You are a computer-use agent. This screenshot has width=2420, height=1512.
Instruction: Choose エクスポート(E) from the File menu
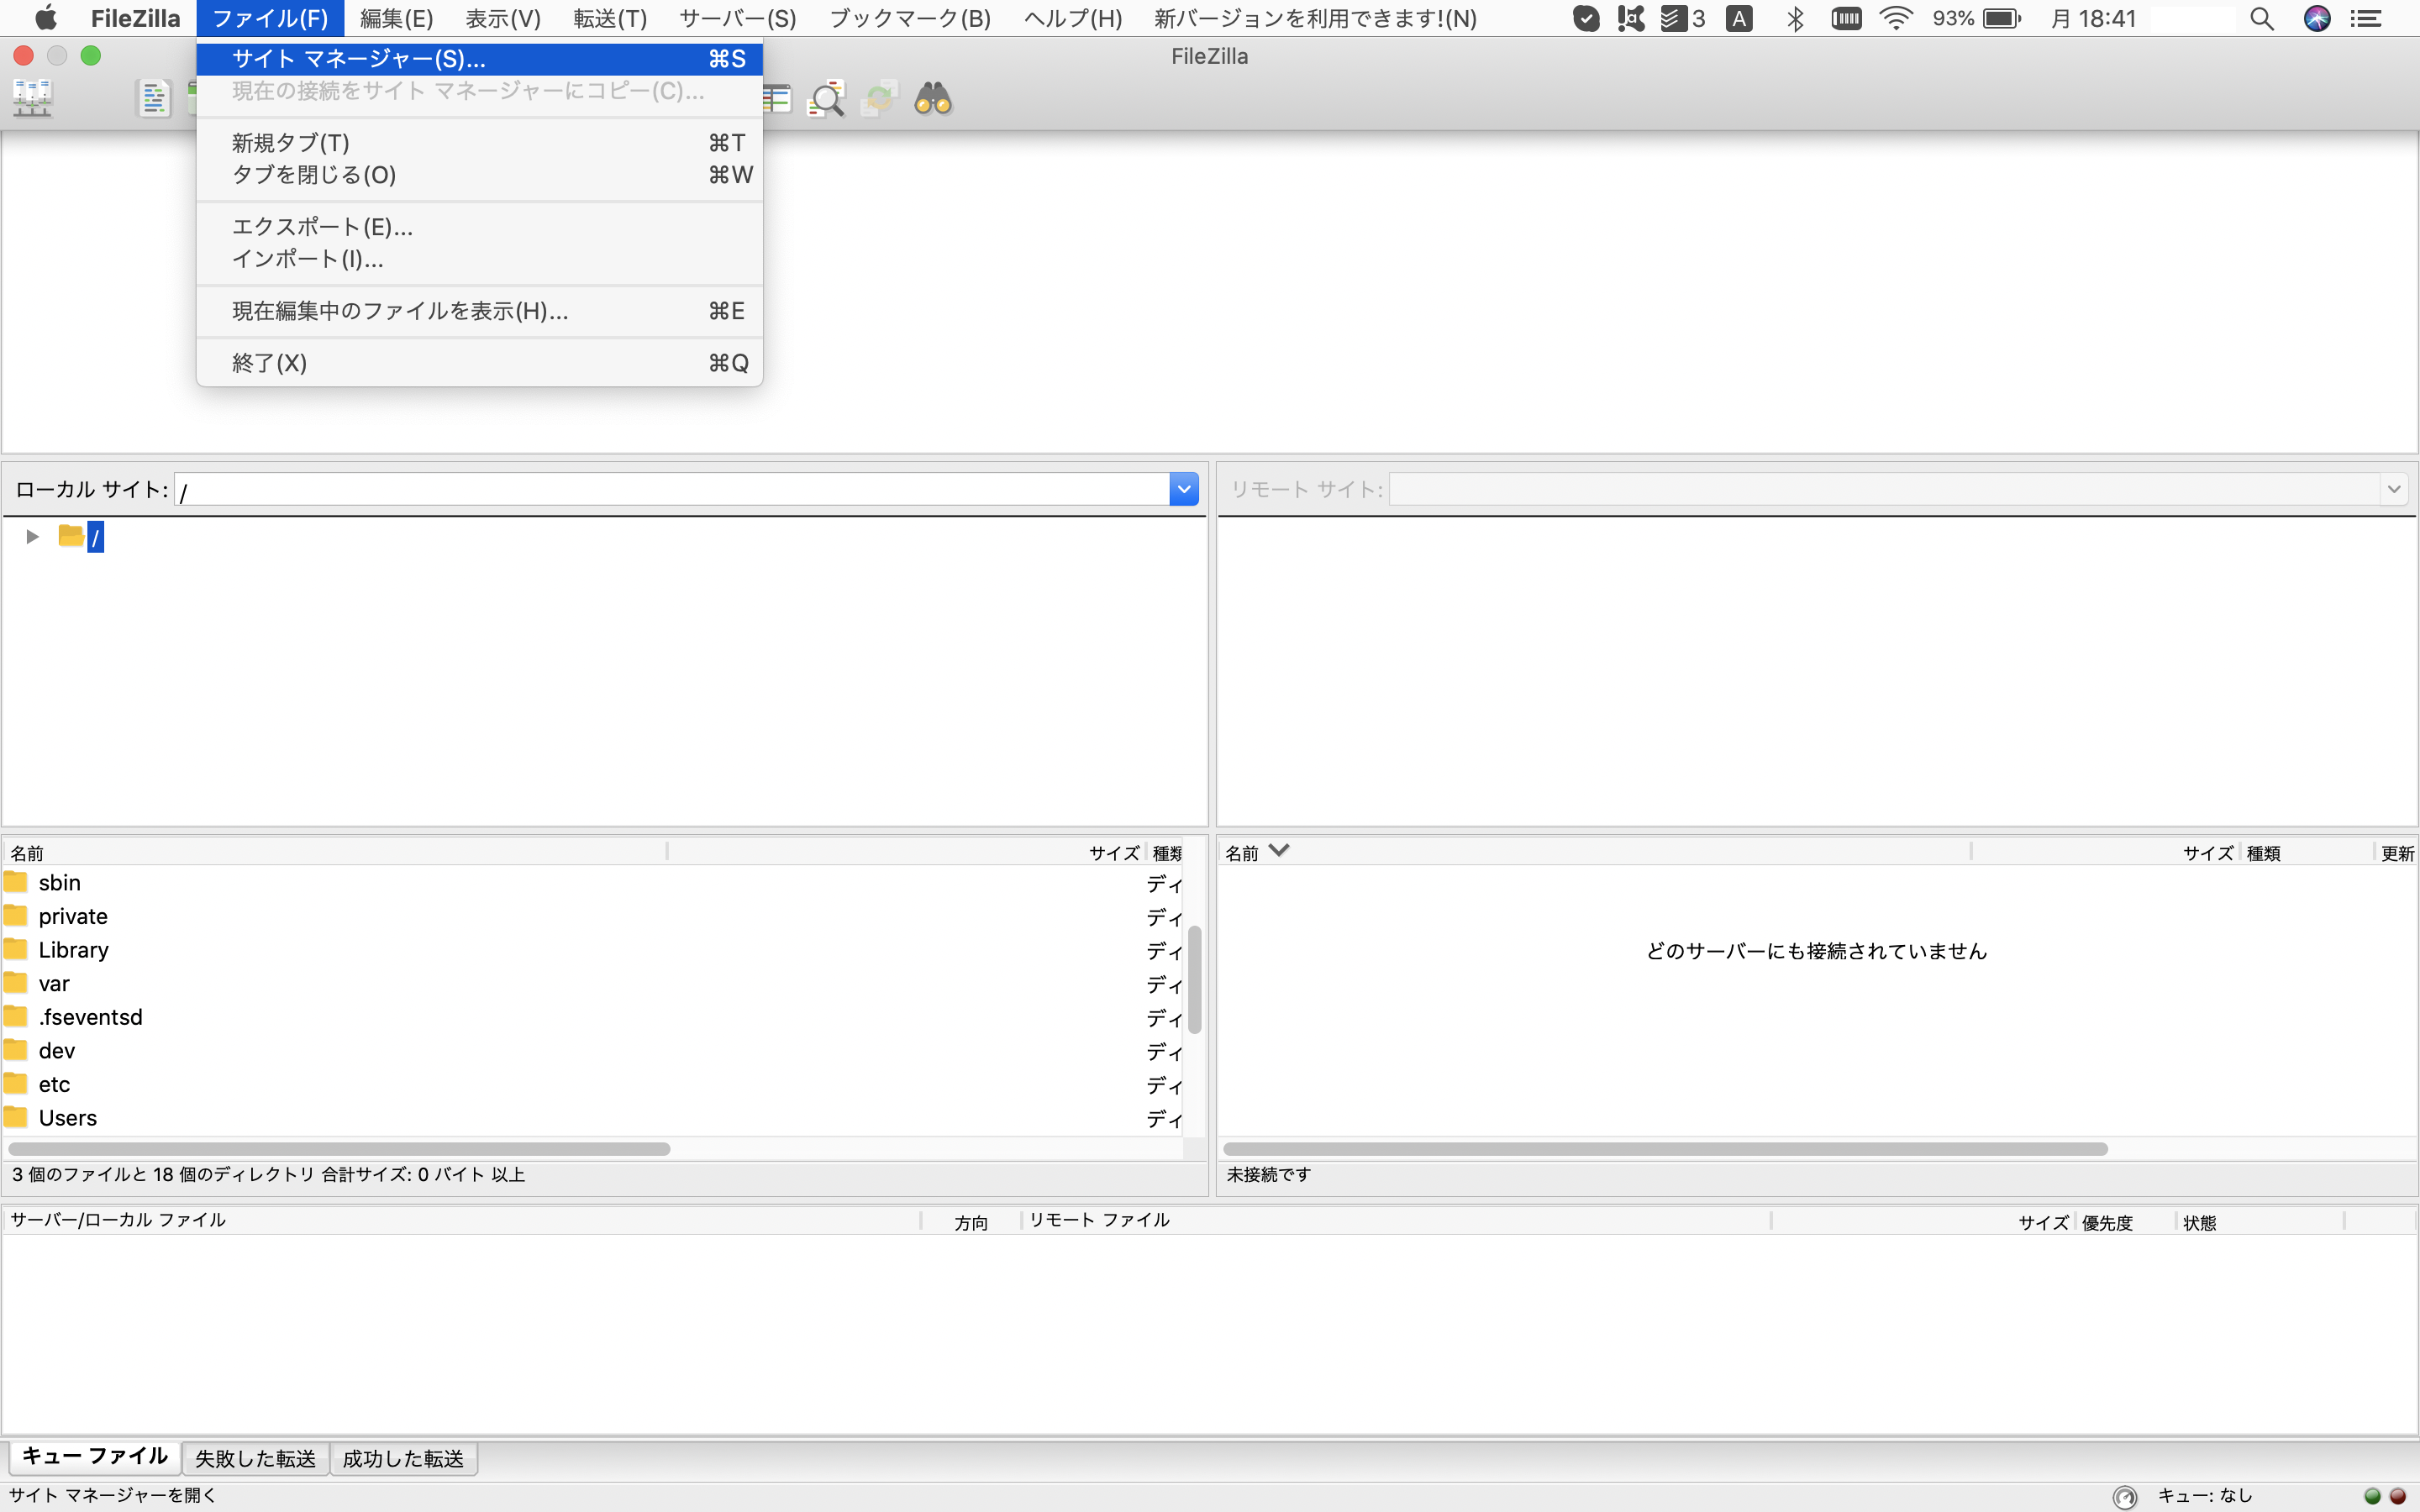(322, 227)
